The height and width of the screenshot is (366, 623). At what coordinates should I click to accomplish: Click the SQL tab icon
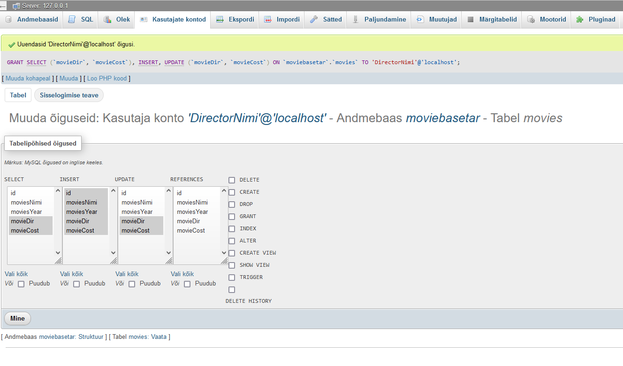click(x=72, y=20)
